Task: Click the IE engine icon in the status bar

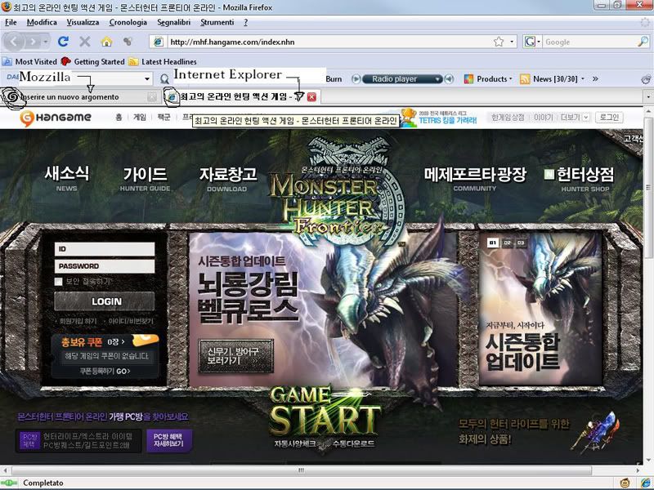Action: pos(644,483)
